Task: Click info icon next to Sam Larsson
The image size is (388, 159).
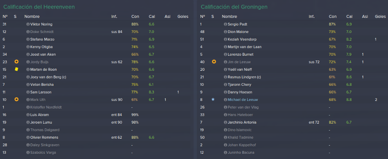Action: 28,92
